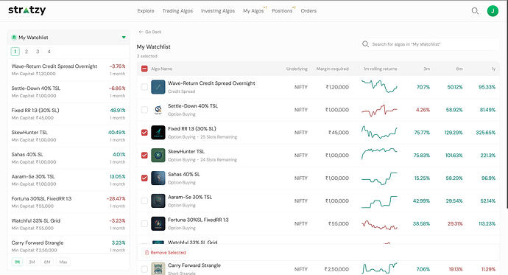Open the Investing Algos nav item
508x275 pixels.
tap(218, 11)
